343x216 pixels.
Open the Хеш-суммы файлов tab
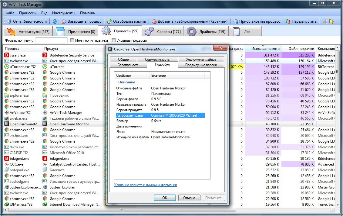(201, 60)
